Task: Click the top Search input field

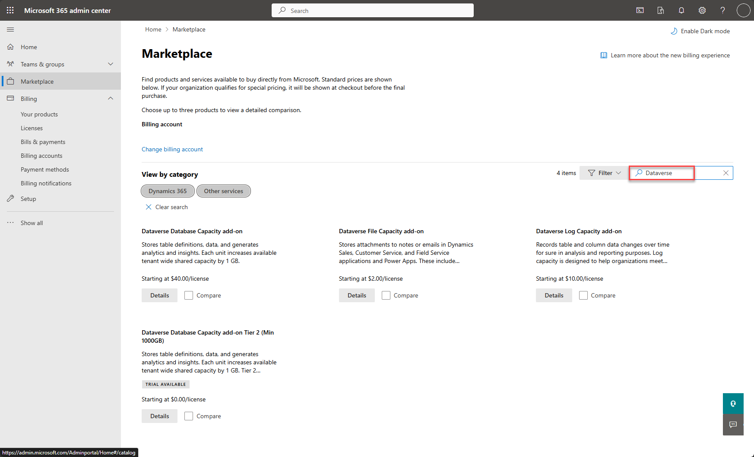Action: 373,10
